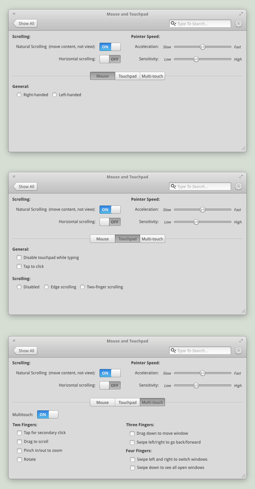
Task: Click the expand arrows icon in the top window
Action: point(241,14)
